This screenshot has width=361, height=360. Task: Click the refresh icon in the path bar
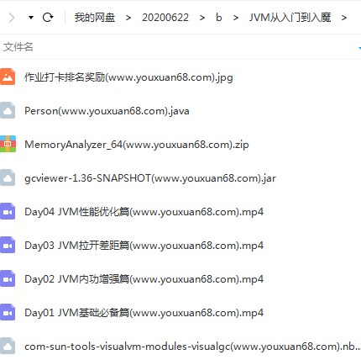48,18
